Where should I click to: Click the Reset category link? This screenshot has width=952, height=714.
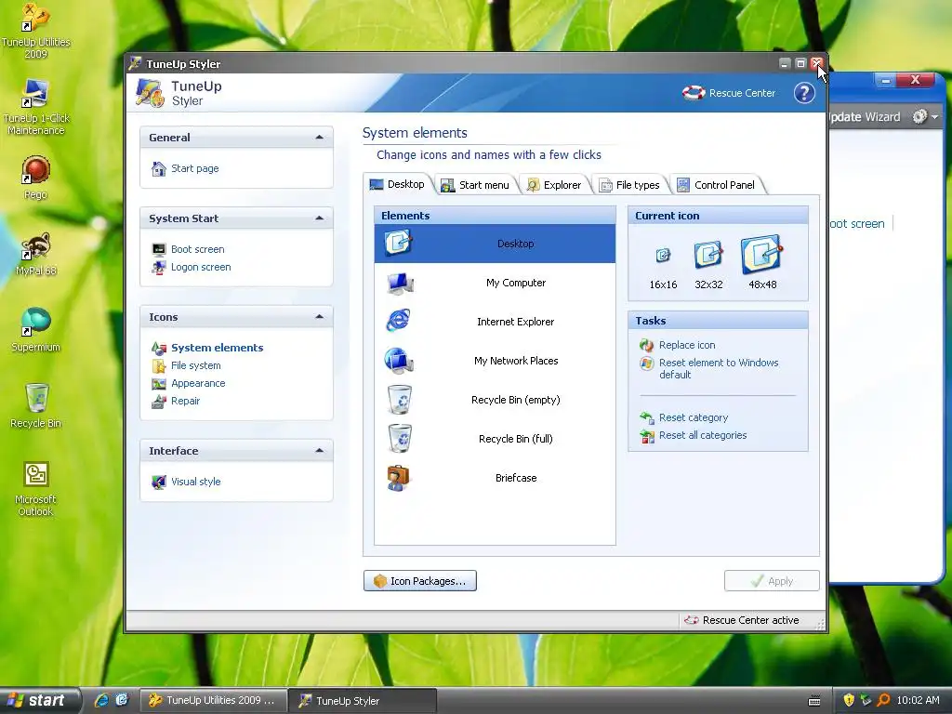694,417
